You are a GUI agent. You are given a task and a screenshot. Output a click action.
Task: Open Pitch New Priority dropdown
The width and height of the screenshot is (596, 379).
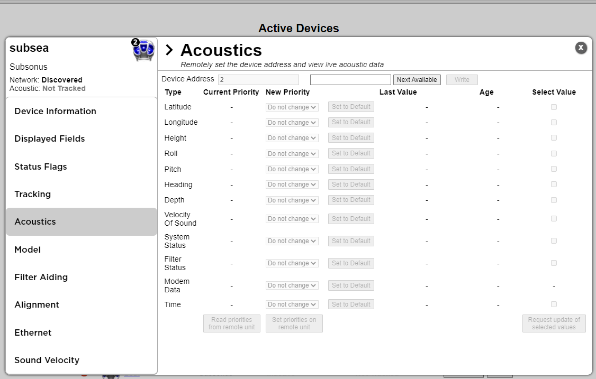click(292, 169)
